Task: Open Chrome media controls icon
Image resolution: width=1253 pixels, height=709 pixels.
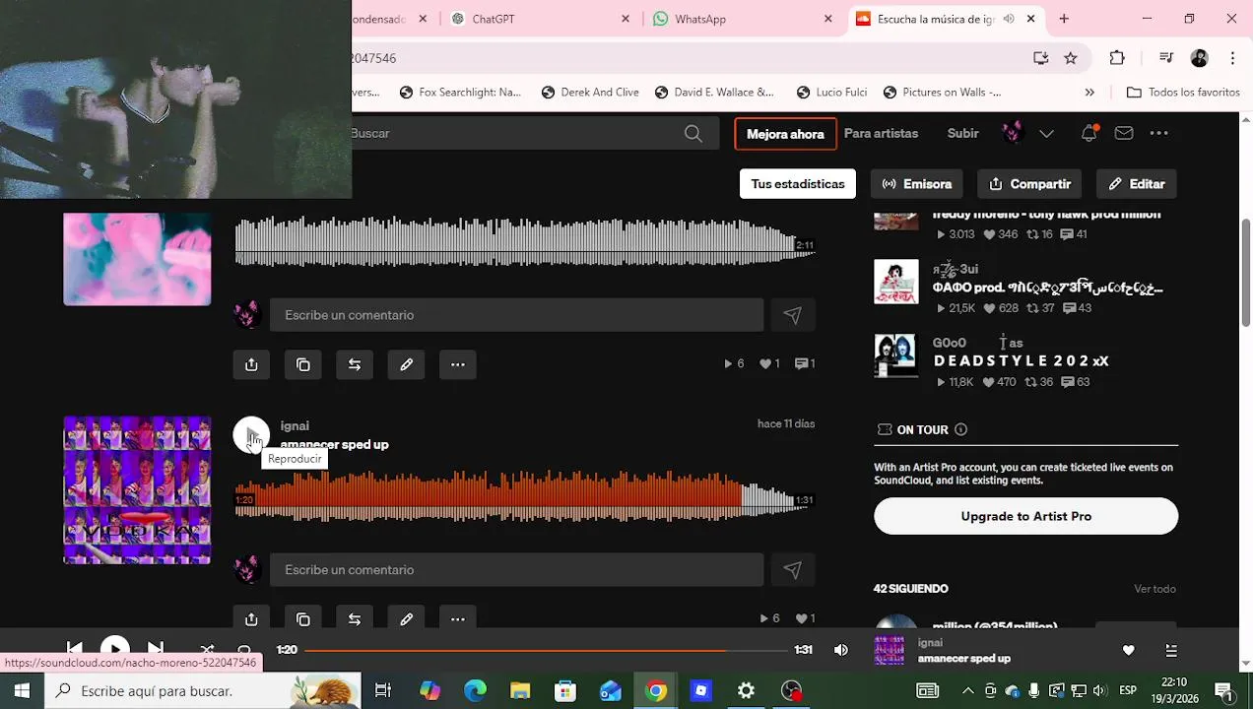Action: (x=1165, y=58)
